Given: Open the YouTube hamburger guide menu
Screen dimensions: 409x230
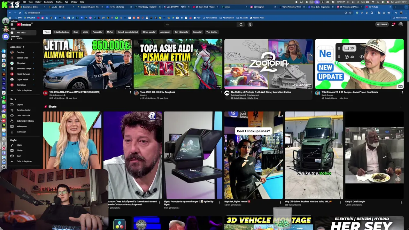Looking at the screenshot, I should (x=12, y=25).
